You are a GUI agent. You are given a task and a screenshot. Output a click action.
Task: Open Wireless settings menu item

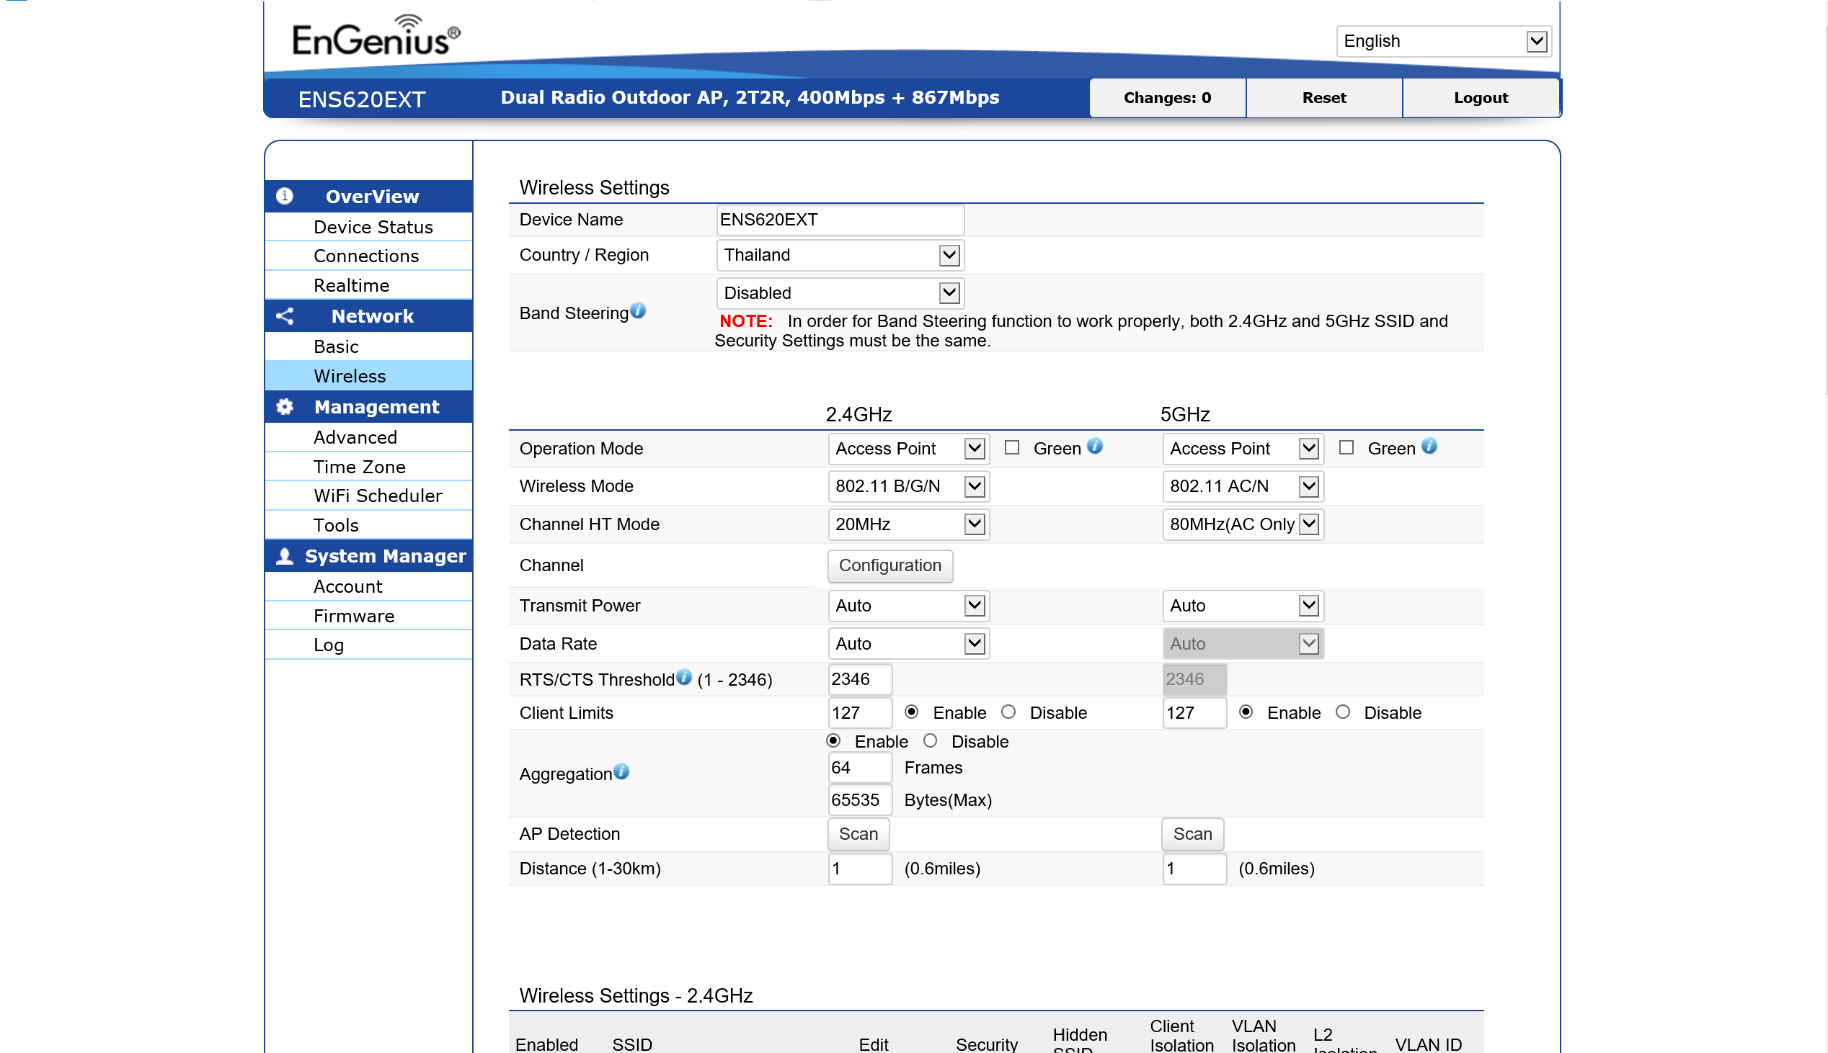coord(369,375)
